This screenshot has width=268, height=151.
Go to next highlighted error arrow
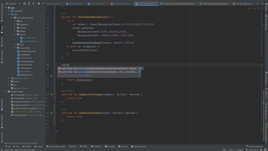tap(263, 8)
